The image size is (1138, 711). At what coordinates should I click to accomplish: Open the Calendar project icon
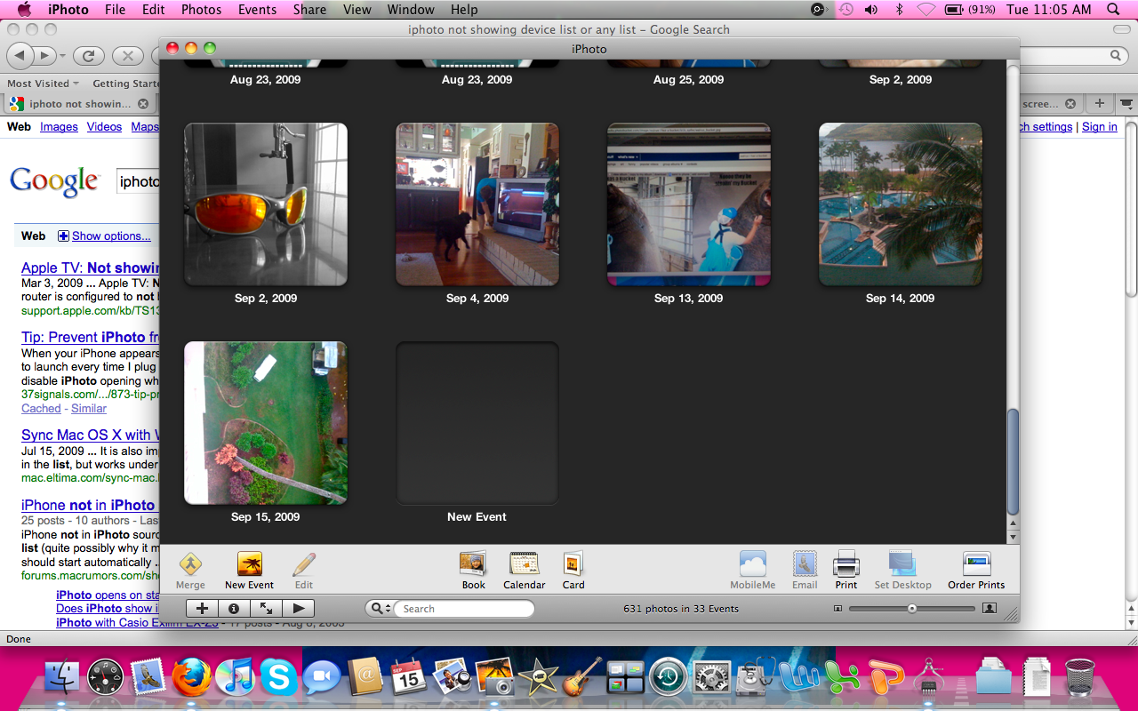(525, 564)
